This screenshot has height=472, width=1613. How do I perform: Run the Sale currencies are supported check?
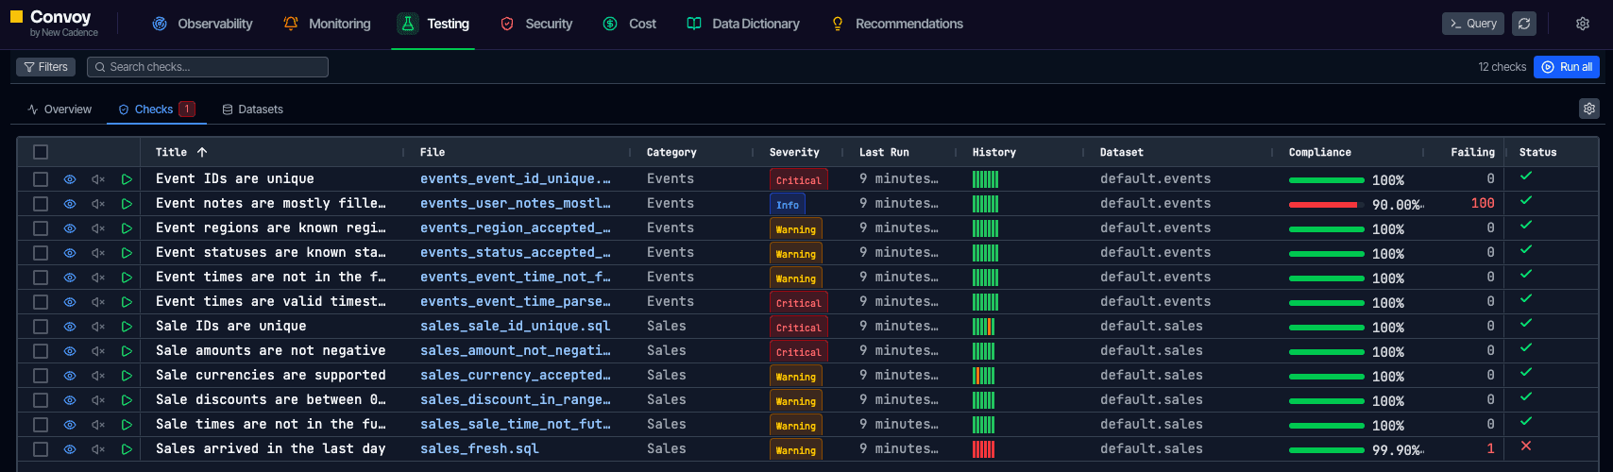127,376
